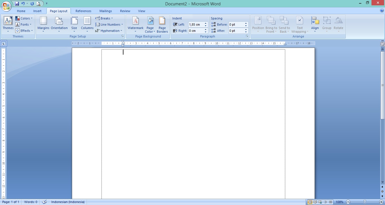Viewport: 385px width, 205px height.
Task: Switch to Draft view
Action: tap(330, 202)
